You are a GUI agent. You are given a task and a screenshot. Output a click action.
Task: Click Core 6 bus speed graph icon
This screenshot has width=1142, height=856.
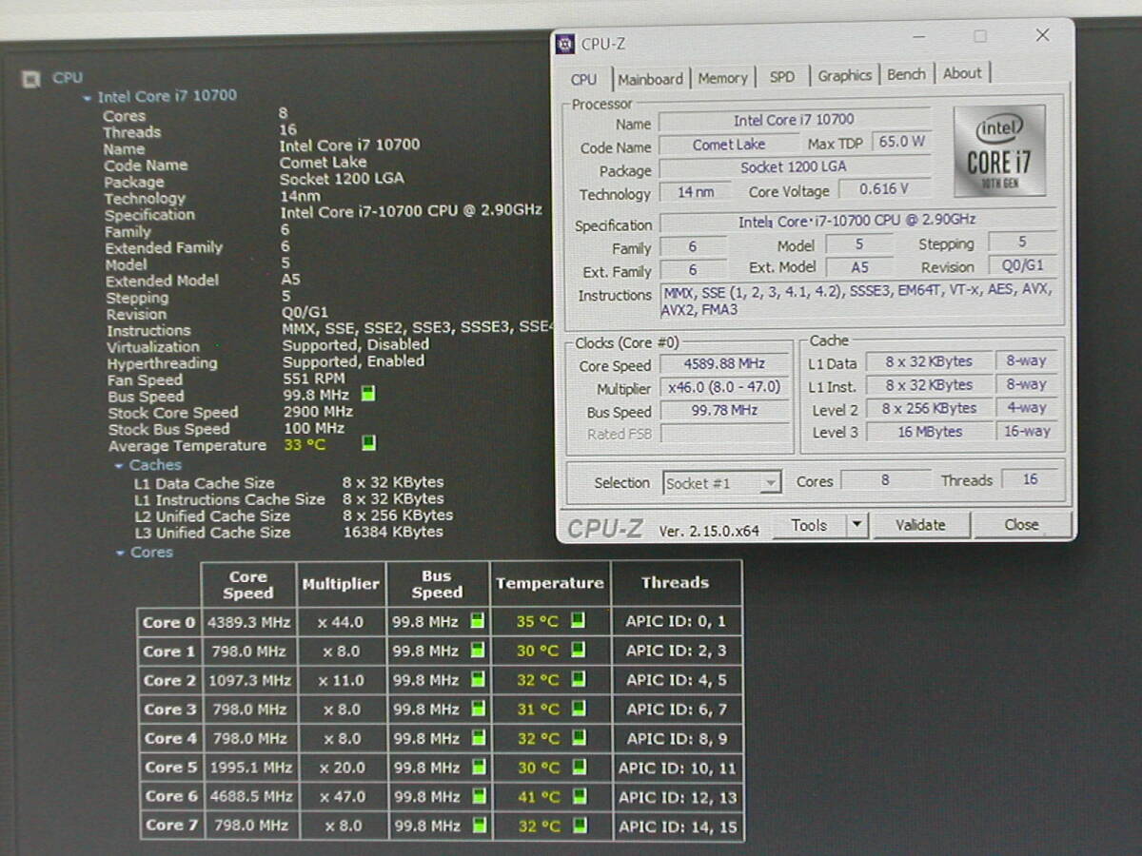point(478,796)
